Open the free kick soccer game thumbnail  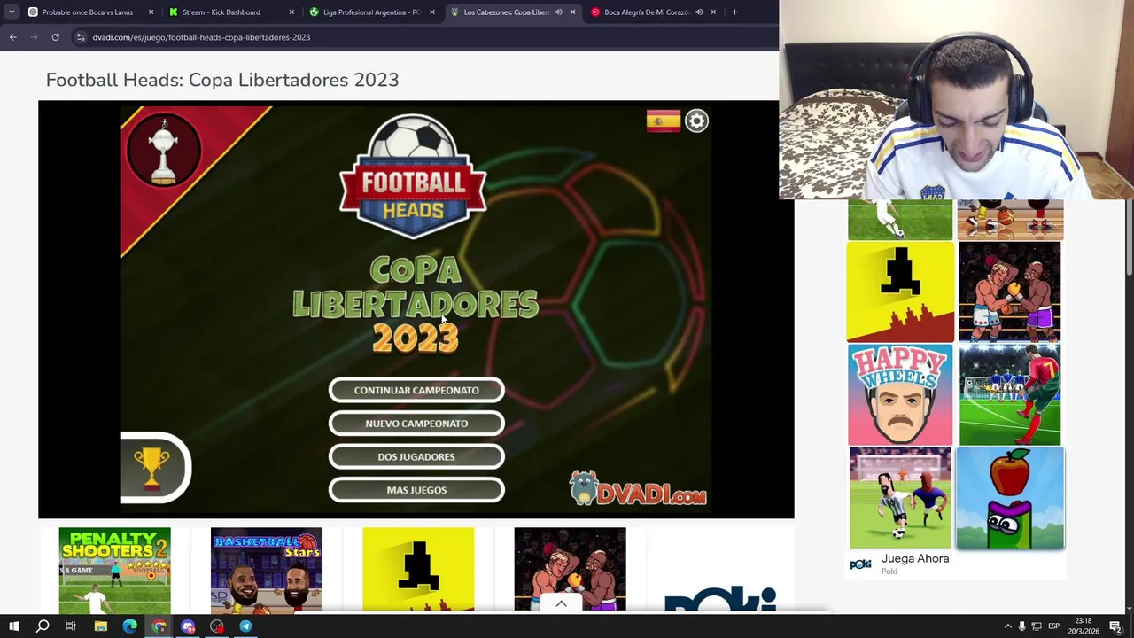coord(1010,395)
